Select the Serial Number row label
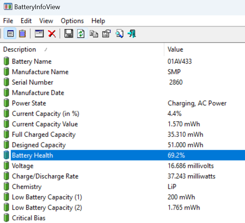Viewport: 245px width, 223px height. [33, 82]
